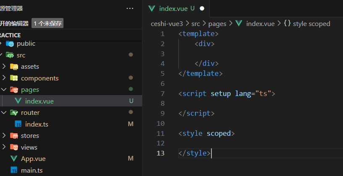The image size is (343, 176).
Task: Click the router folder icon
Action: click(x=14, y=113)
